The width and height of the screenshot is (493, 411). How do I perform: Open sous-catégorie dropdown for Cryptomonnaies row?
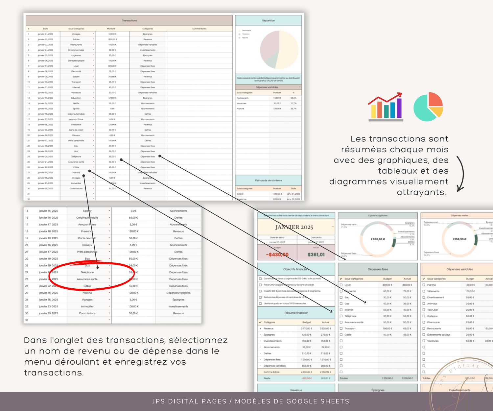coord(93,50)
